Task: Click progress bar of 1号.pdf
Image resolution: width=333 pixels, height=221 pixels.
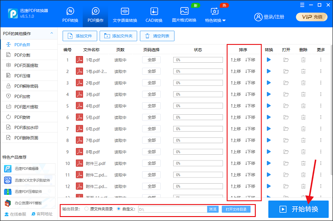Action: coord(198,60)
